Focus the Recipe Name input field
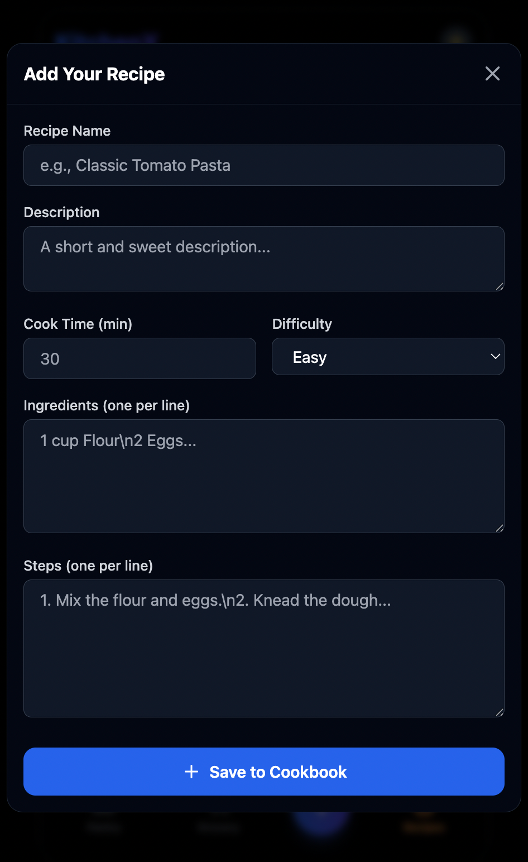528x862 pixels. click(264, 165)
